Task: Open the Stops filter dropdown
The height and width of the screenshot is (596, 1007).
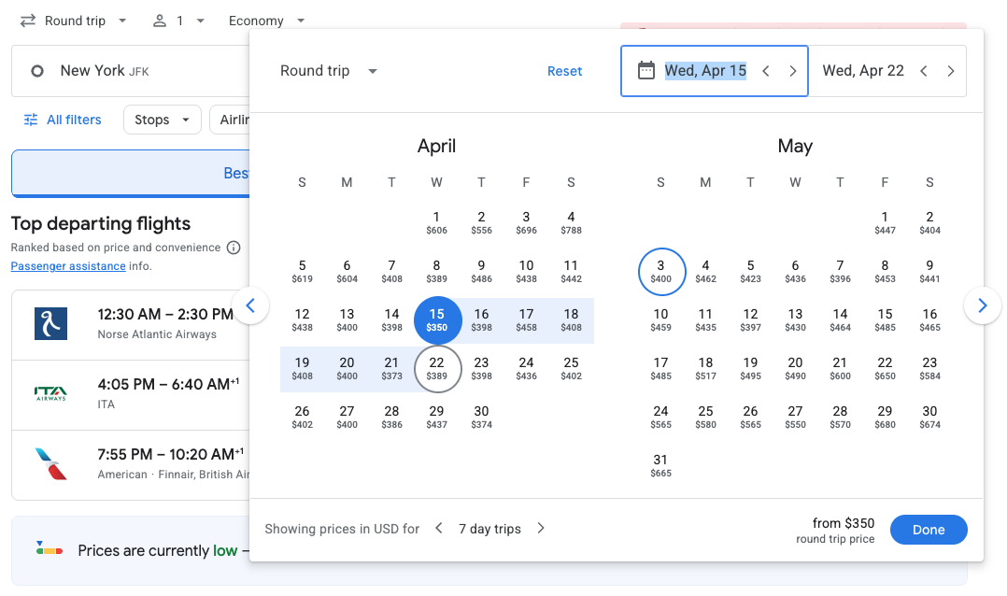Action: pos(162,120)
